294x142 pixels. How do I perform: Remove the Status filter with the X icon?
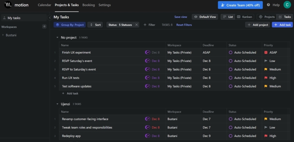point(137,25)
